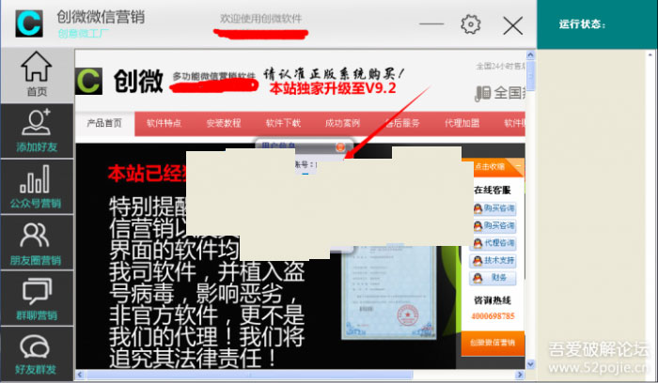Click vertical scrollbar up arrow
This screenshot has height=383, width=658.
point(530,55)
